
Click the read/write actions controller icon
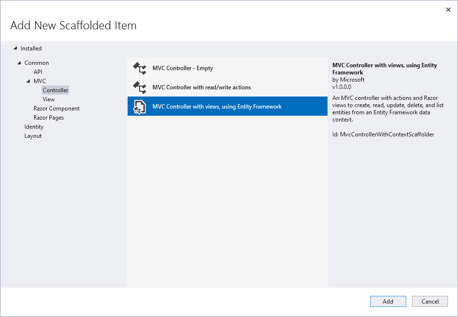tap(140, 87)
